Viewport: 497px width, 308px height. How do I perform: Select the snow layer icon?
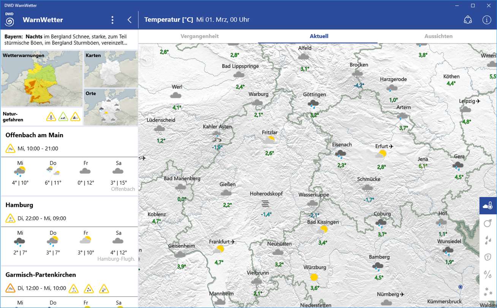[488, 291]
